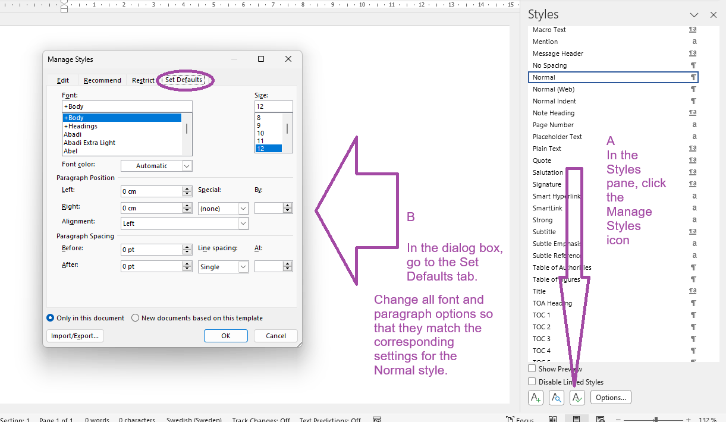
Task: Select the Normal style in Styles pane
Action: 613,77
